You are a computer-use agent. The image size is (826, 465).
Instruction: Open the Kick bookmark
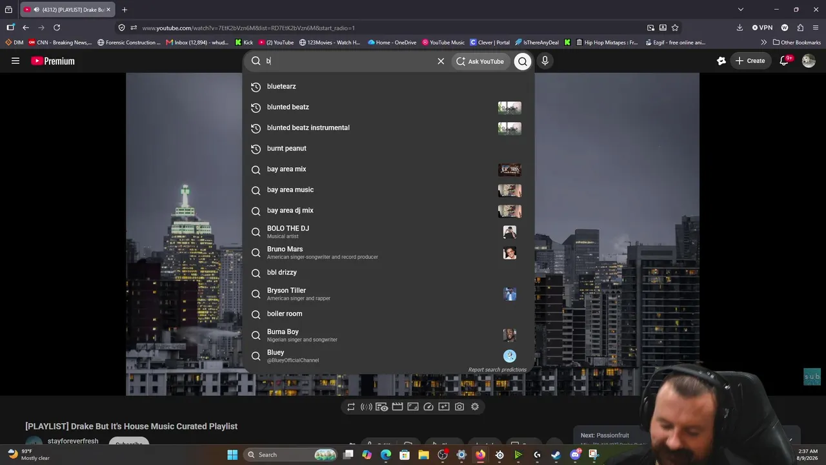click(x=244, y=43)
